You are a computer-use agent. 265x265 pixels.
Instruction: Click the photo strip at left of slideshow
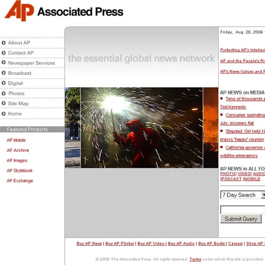72,128
